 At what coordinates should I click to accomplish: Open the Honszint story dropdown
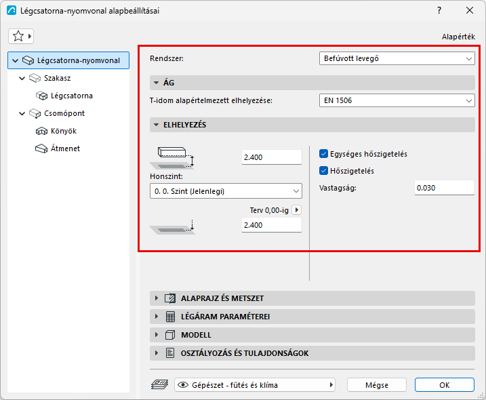click(226, 191)
